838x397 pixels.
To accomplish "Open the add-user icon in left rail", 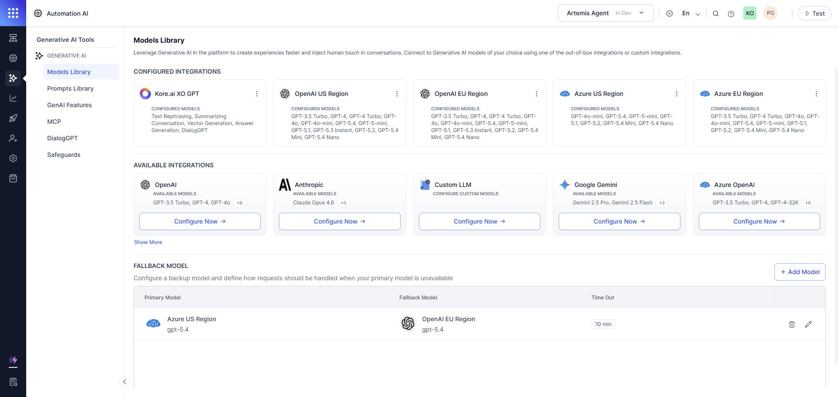I will pyautogui.click(x=13, y=138).
